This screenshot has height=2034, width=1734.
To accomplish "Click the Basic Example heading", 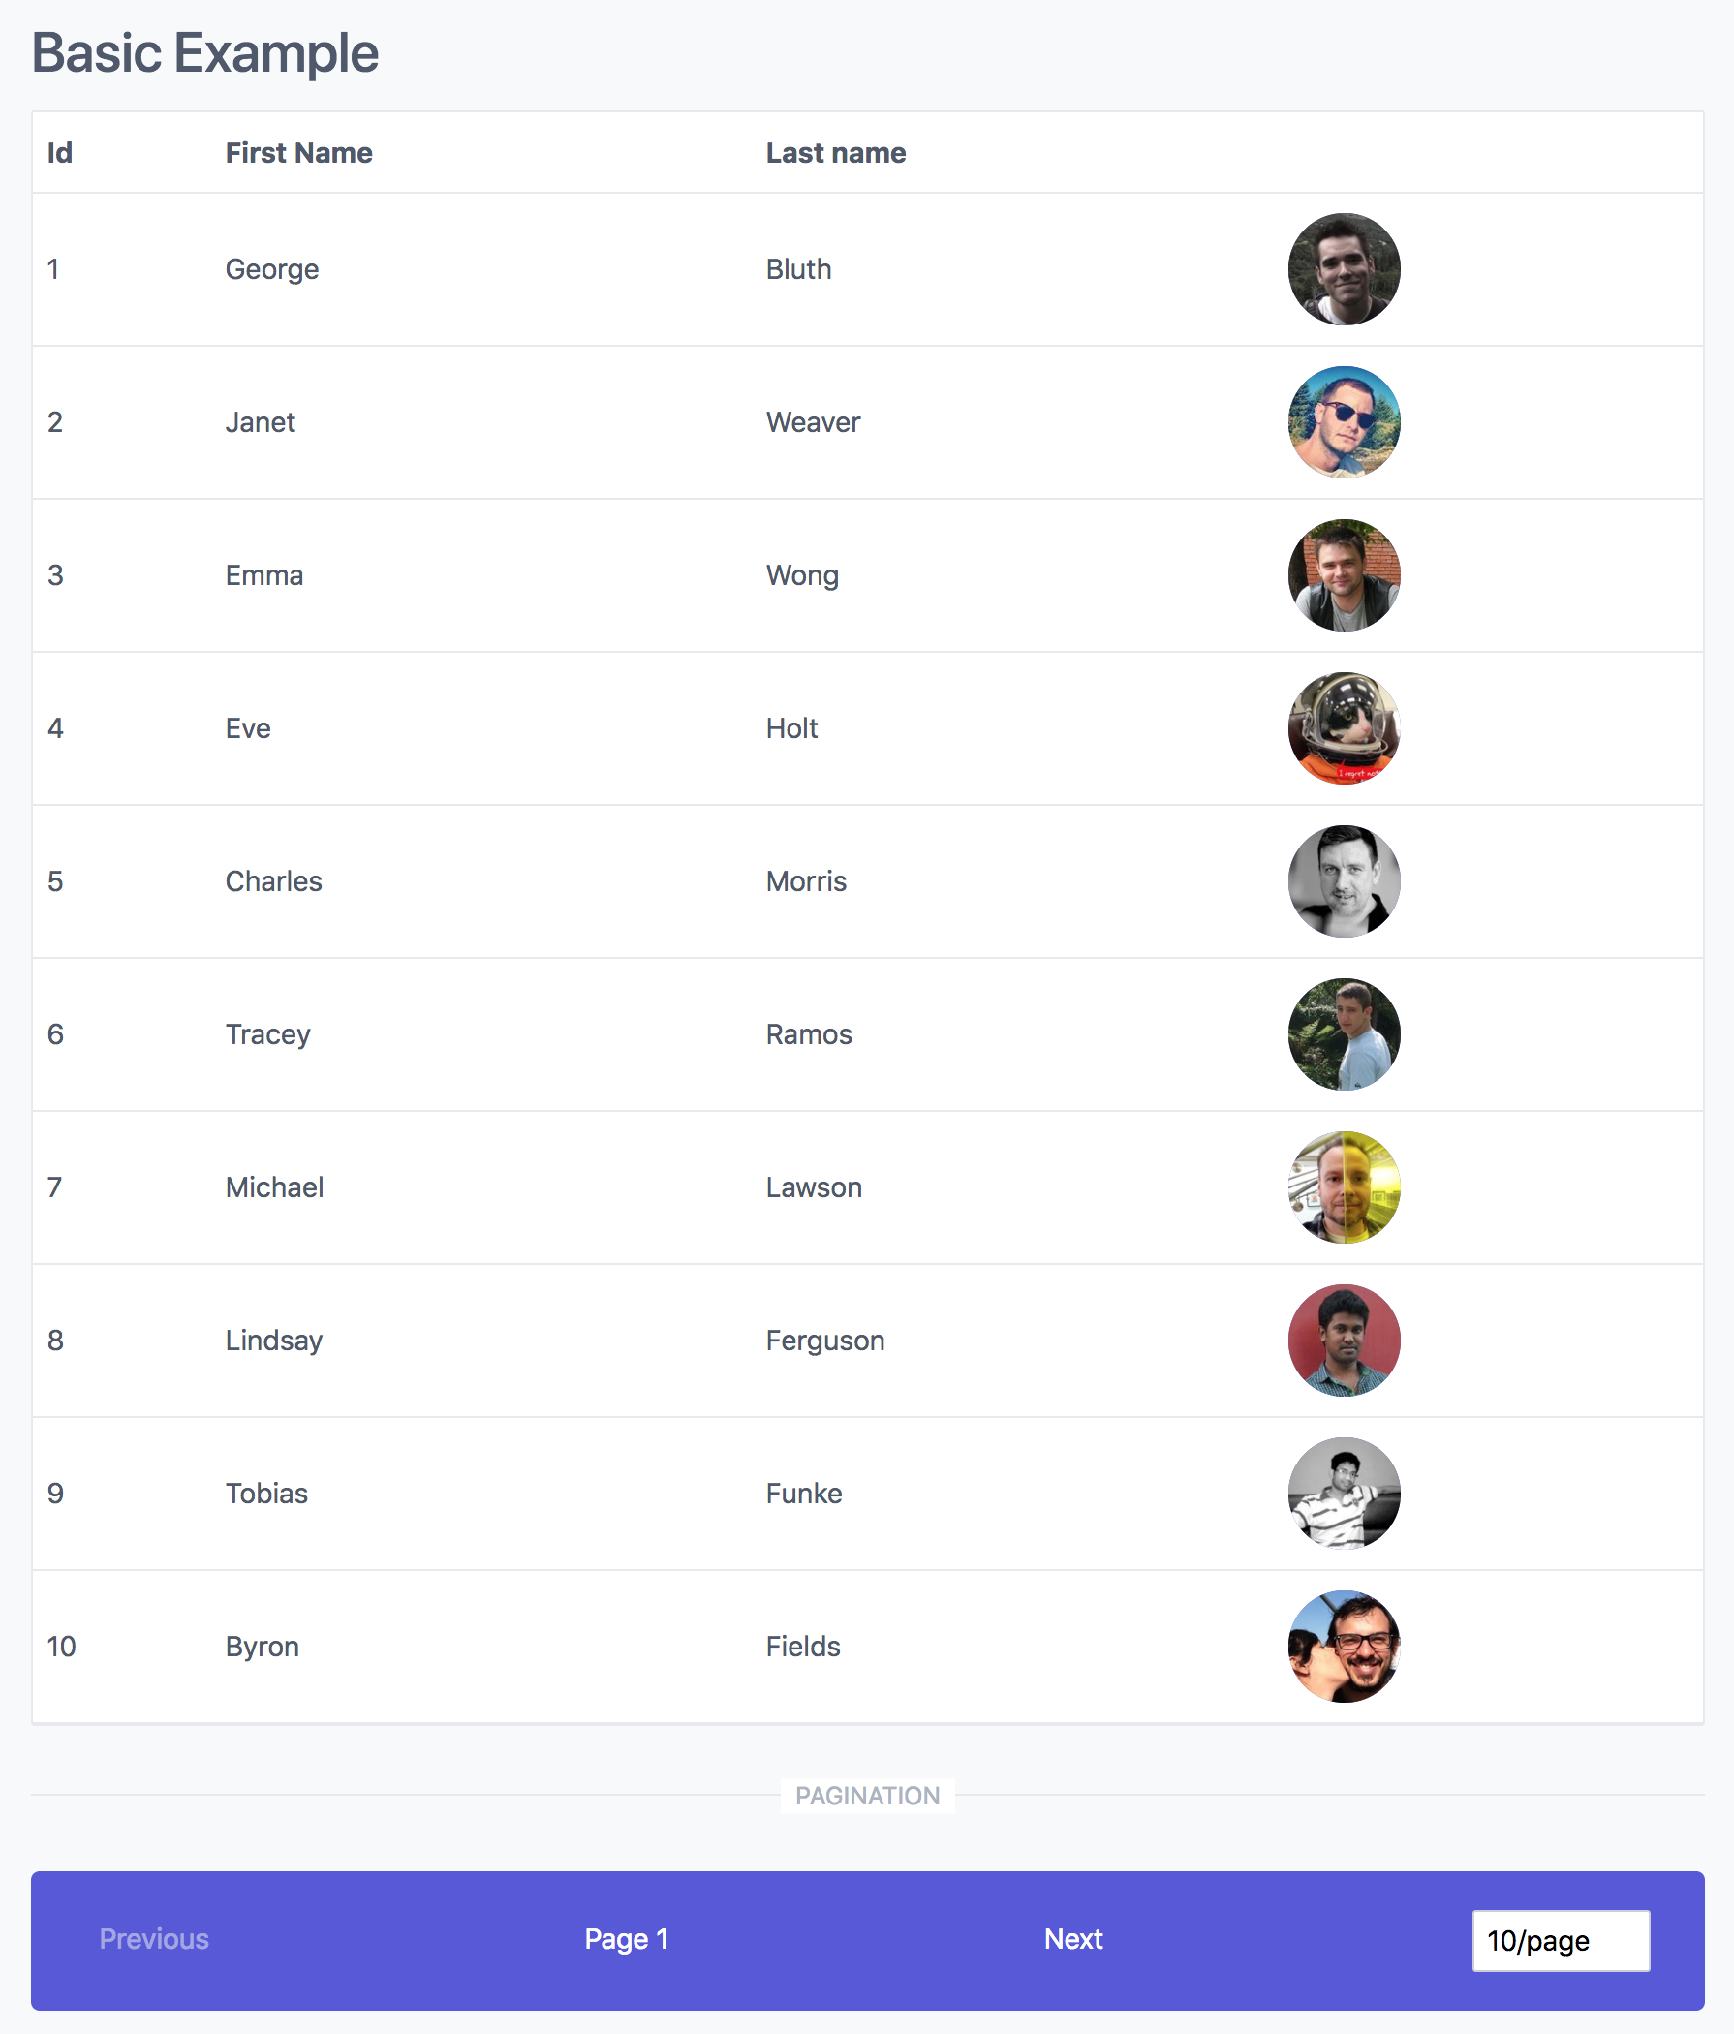I will [x=204, y=54].
